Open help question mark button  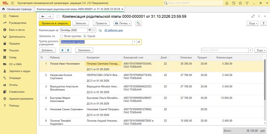[263, 23]
